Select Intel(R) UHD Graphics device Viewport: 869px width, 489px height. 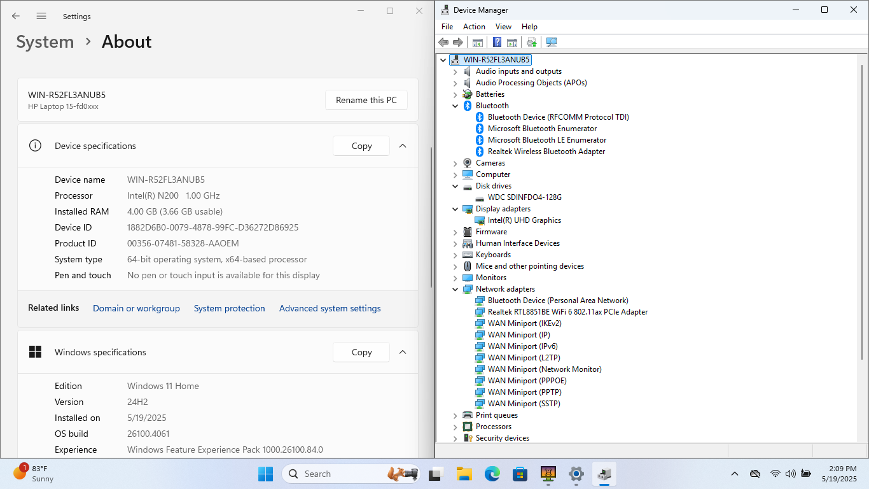(524, 220)
